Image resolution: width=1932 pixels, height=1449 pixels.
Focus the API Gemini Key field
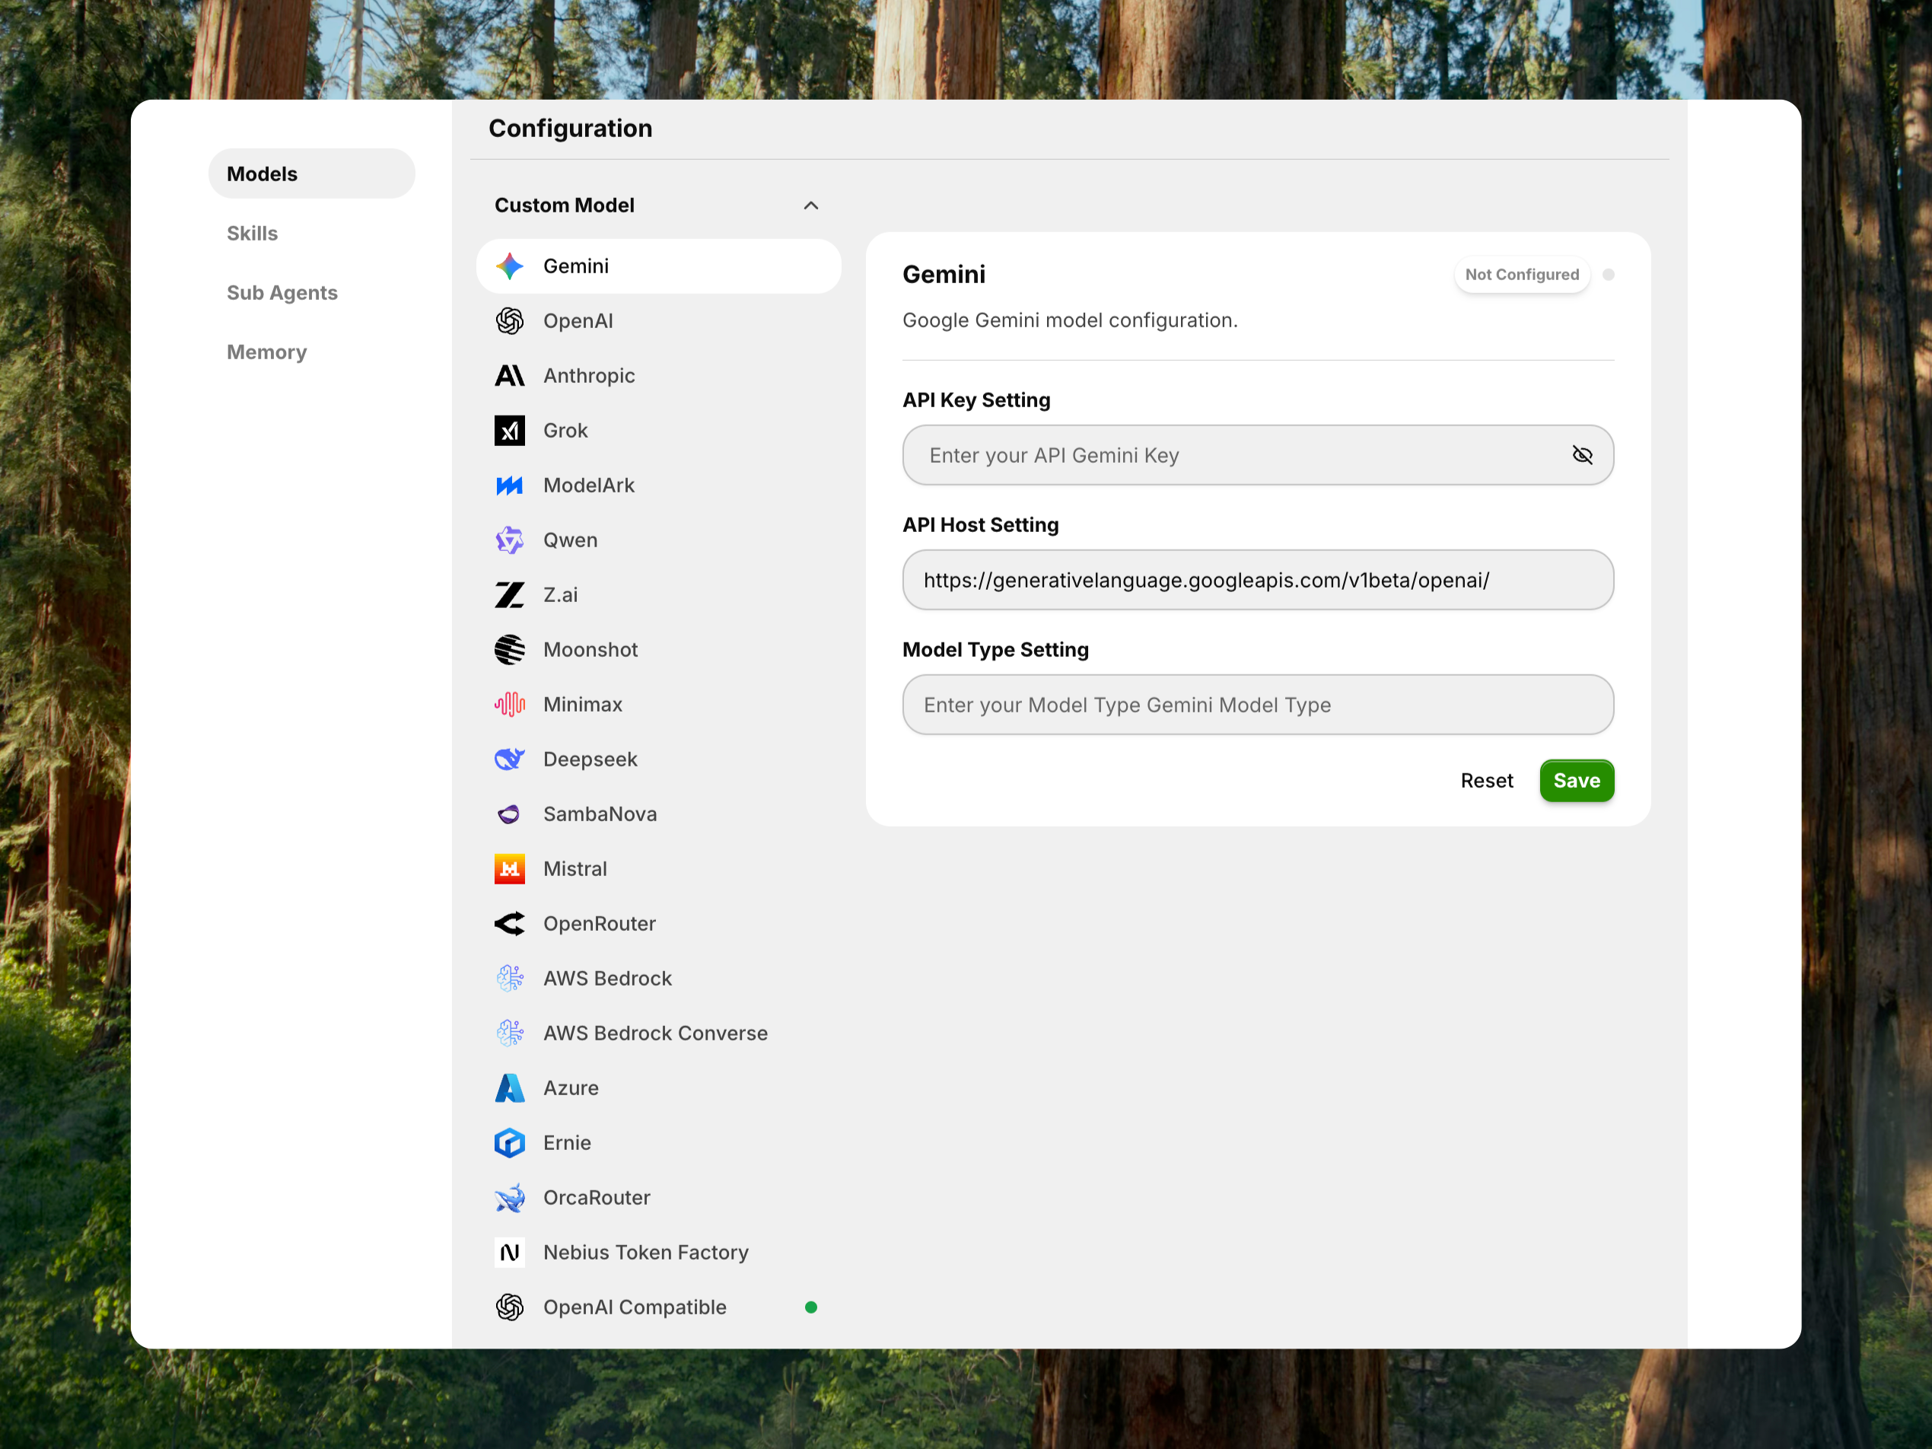pos(1258,455)
